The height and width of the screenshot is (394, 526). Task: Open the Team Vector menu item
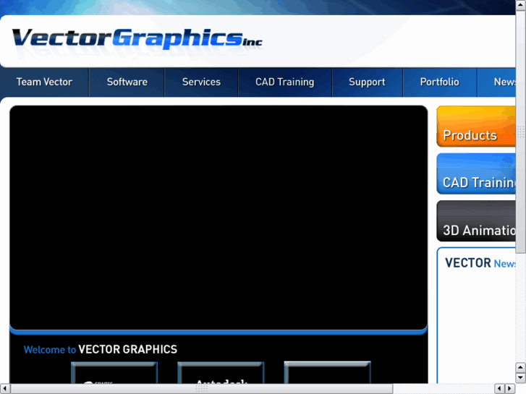(44, 82)
